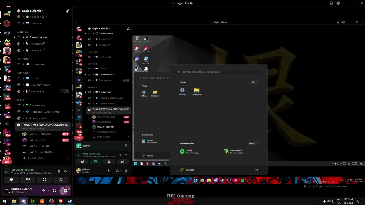The height and width of the screenshot is (205, 365).
Task: Open Steam from the bottom Windows taskbar
Action: 70,201
